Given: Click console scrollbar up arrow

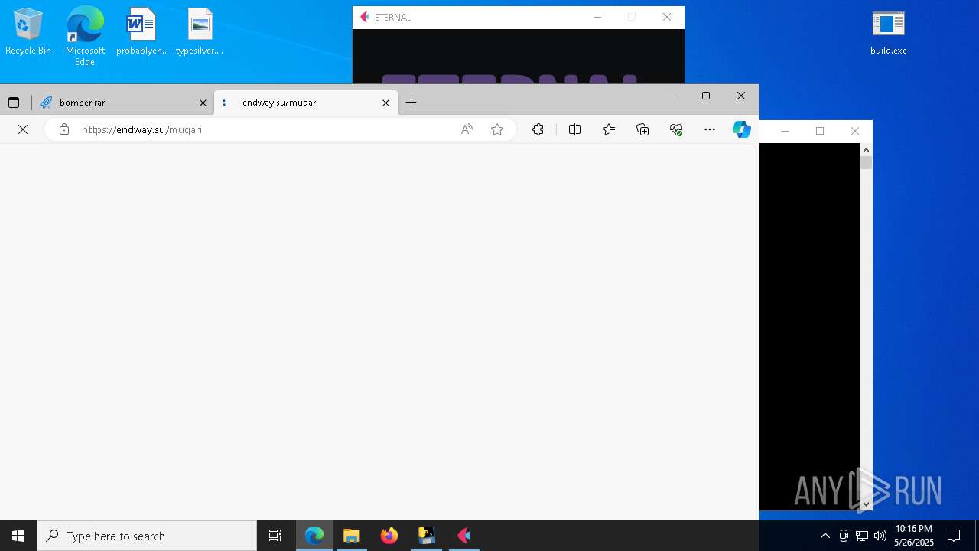Looking at the screenshot, I should [x=866, y=150].
